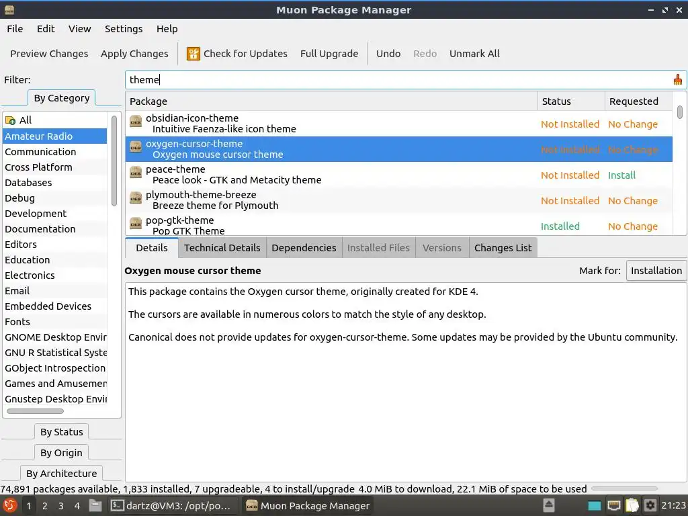The image size is (688, 516).
Task: Select the Amateur Radio category
Action: (x=54, y=136)
